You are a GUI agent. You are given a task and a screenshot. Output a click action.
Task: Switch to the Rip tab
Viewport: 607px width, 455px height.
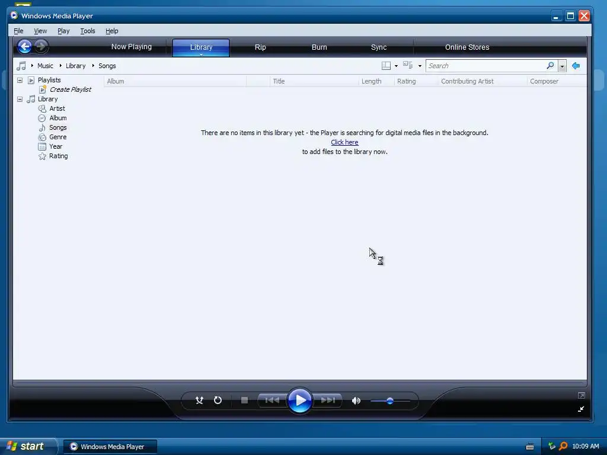pyautogui.click(x=260, y=47)
